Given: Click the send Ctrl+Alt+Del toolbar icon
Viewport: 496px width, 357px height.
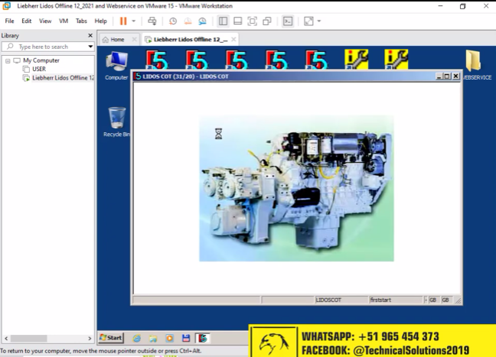Looking at the screenshot, I should 152,21.
